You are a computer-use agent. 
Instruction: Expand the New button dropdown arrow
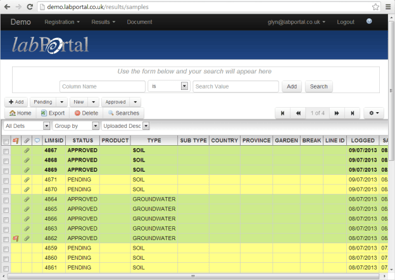click(x=94, y=102)
